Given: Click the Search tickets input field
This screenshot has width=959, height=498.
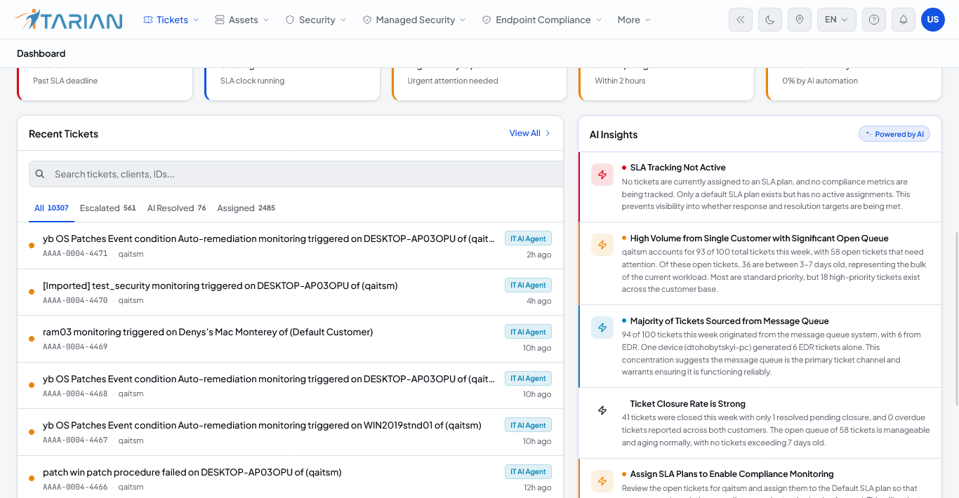Looking at the screenshot, I should point(296,174).
